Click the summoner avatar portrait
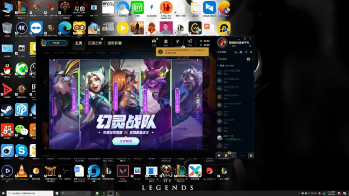 (x=222, y=43)
